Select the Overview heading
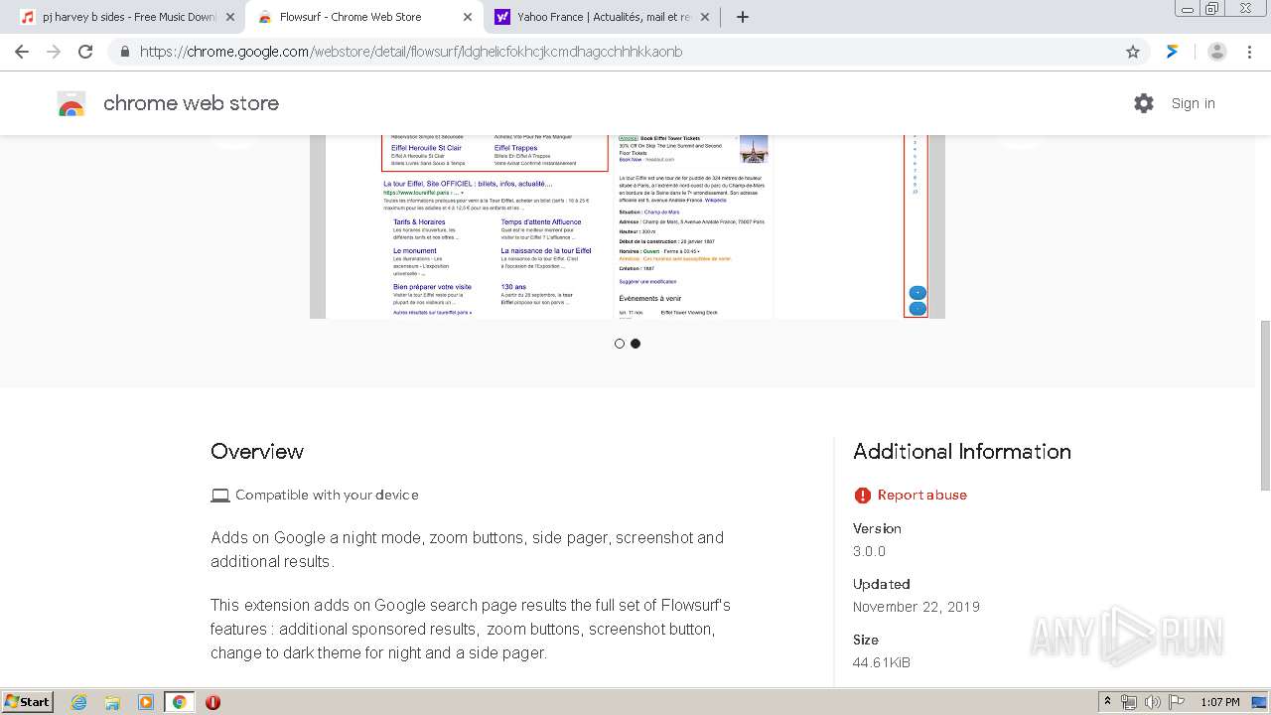 point(257,451)
